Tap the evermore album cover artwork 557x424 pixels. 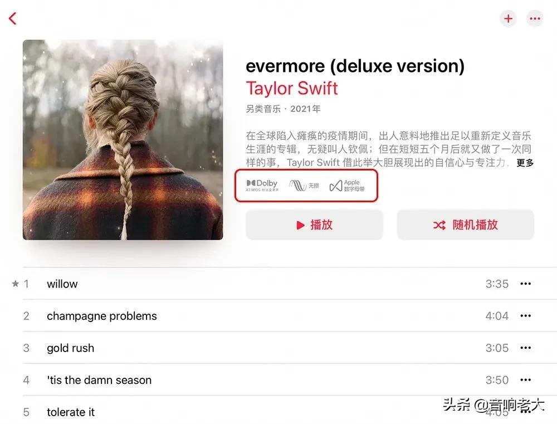pos(123,140)
